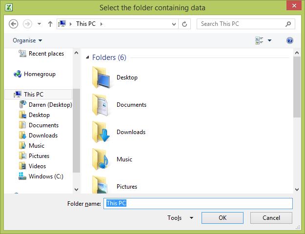Open the Organise menu

point(27,40)
